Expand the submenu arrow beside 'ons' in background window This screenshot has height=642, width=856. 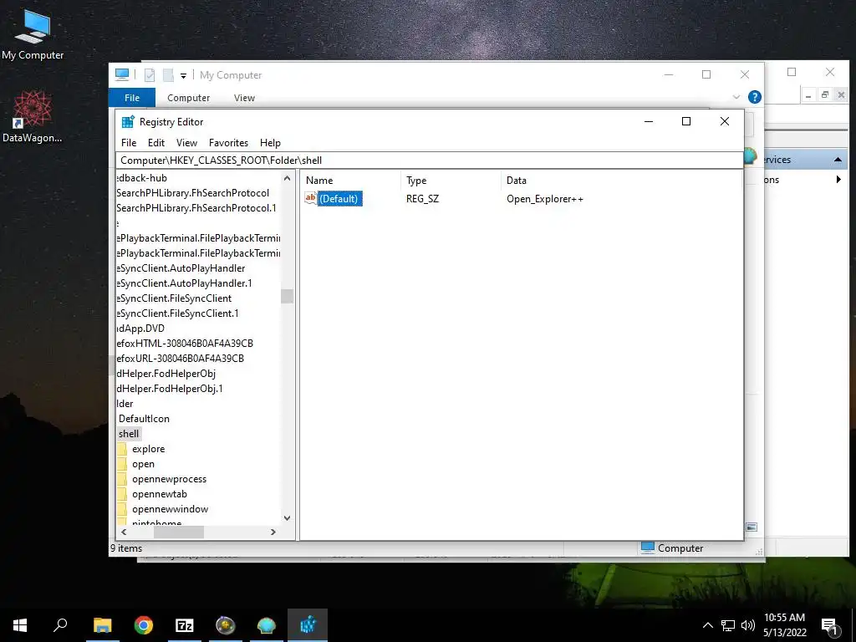[x=838, y=180]
